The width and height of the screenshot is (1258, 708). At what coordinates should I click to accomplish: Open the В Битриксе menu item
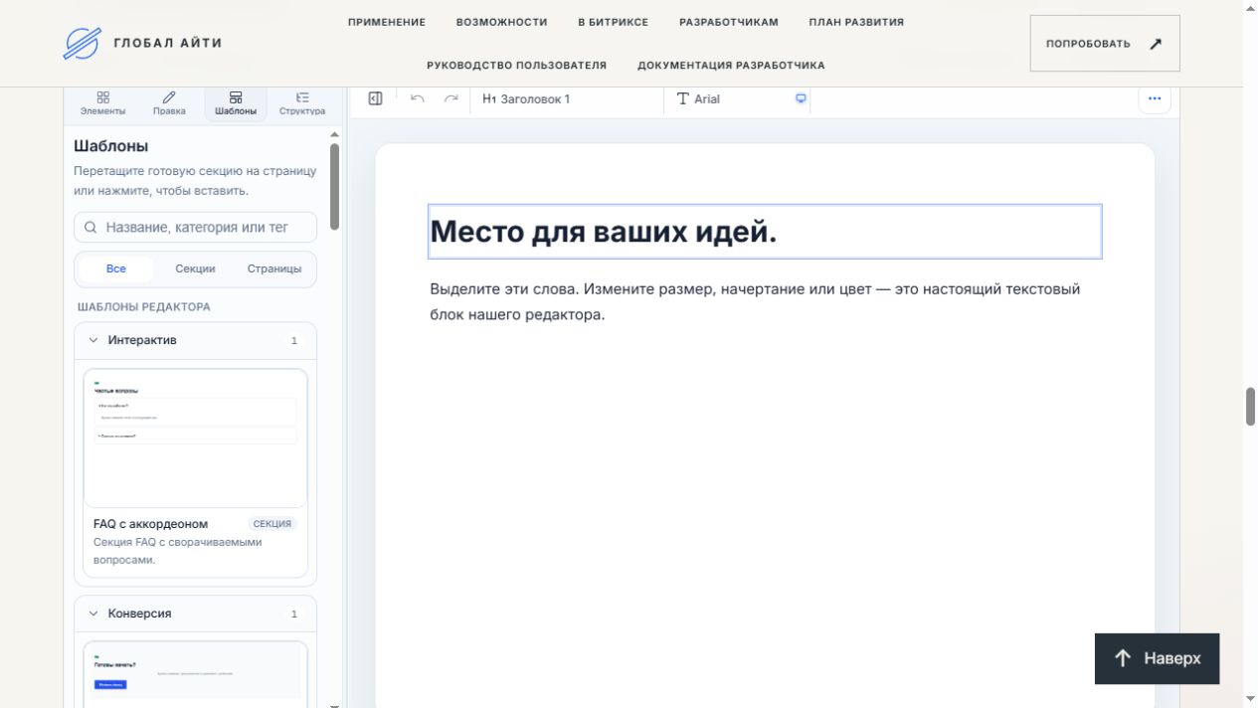[x=614, y=22]
